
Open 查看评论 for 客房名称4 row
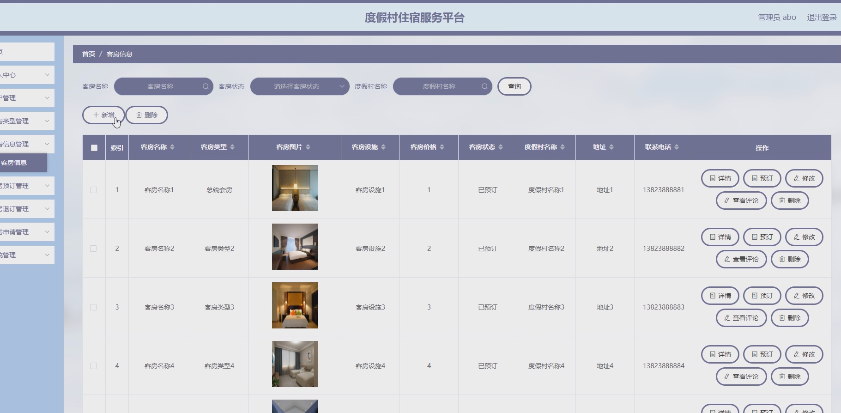point(741,377)
